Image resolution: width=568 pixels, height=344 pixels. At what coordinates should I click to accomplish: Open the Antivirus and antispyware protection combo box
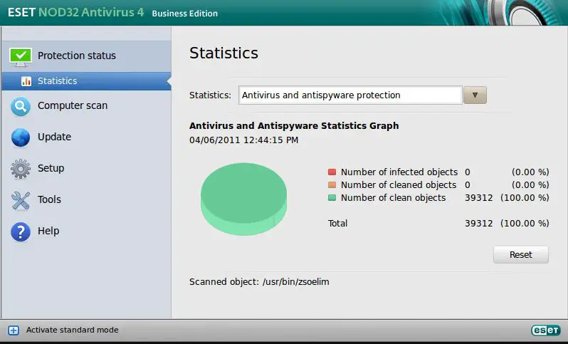(349, 95)
